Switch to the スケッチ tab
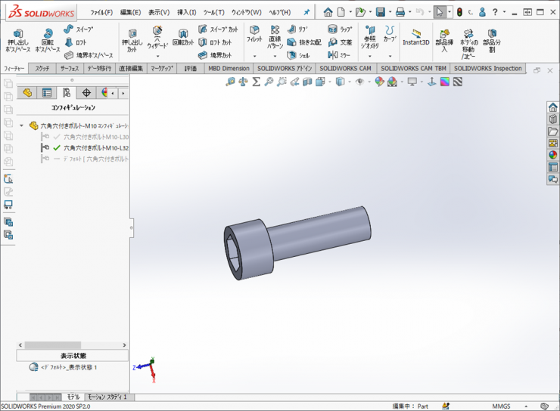560x411 pixels. (42, 68)
